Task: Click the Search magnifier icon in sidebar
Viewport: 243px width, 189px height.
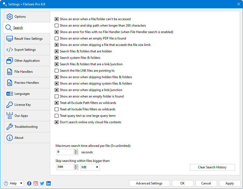Action: [x=8, y=28]
